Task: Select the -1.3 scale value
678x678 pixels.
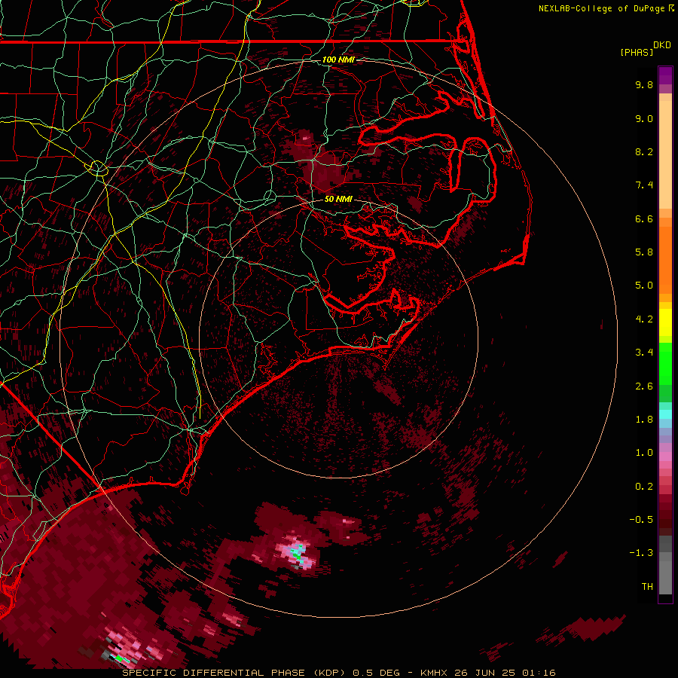Action: click(641, 553)
